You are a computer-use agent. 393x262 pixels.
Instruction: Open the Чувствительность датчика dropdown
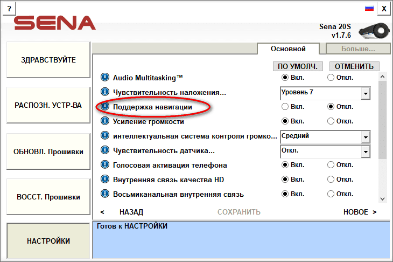coord(366,151)
